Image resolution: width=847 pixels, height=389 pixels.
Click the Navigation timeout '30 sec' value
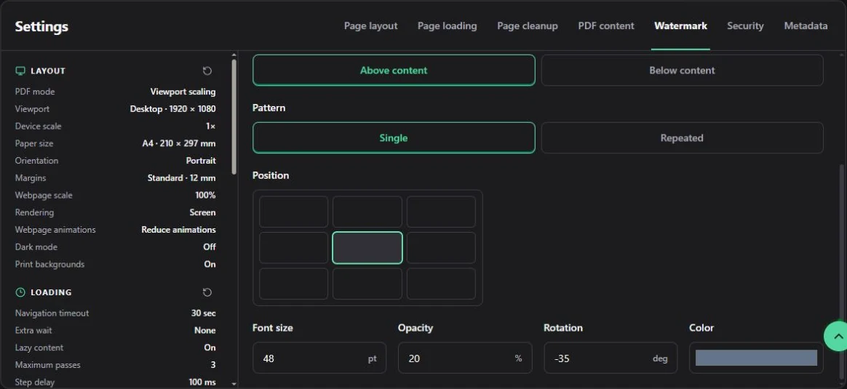point(203,313)
